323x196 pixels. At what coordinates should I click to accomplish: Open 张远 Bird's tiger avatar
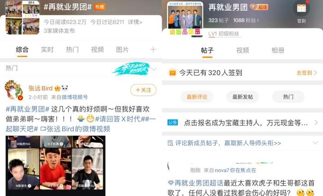(x=14, y=90)
